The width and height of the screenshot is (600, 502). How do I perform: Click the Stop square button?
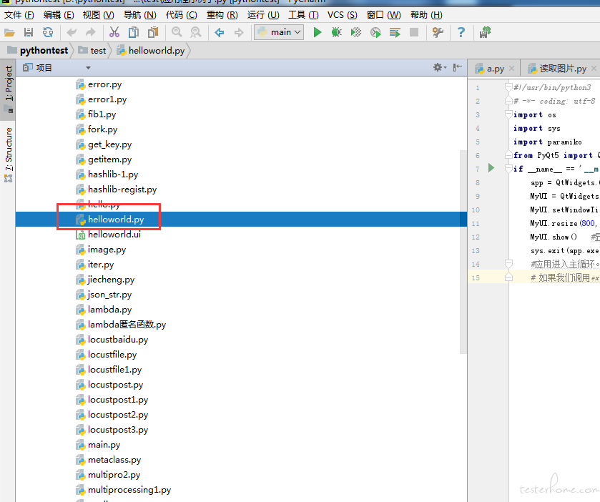[x=414, y=32]
